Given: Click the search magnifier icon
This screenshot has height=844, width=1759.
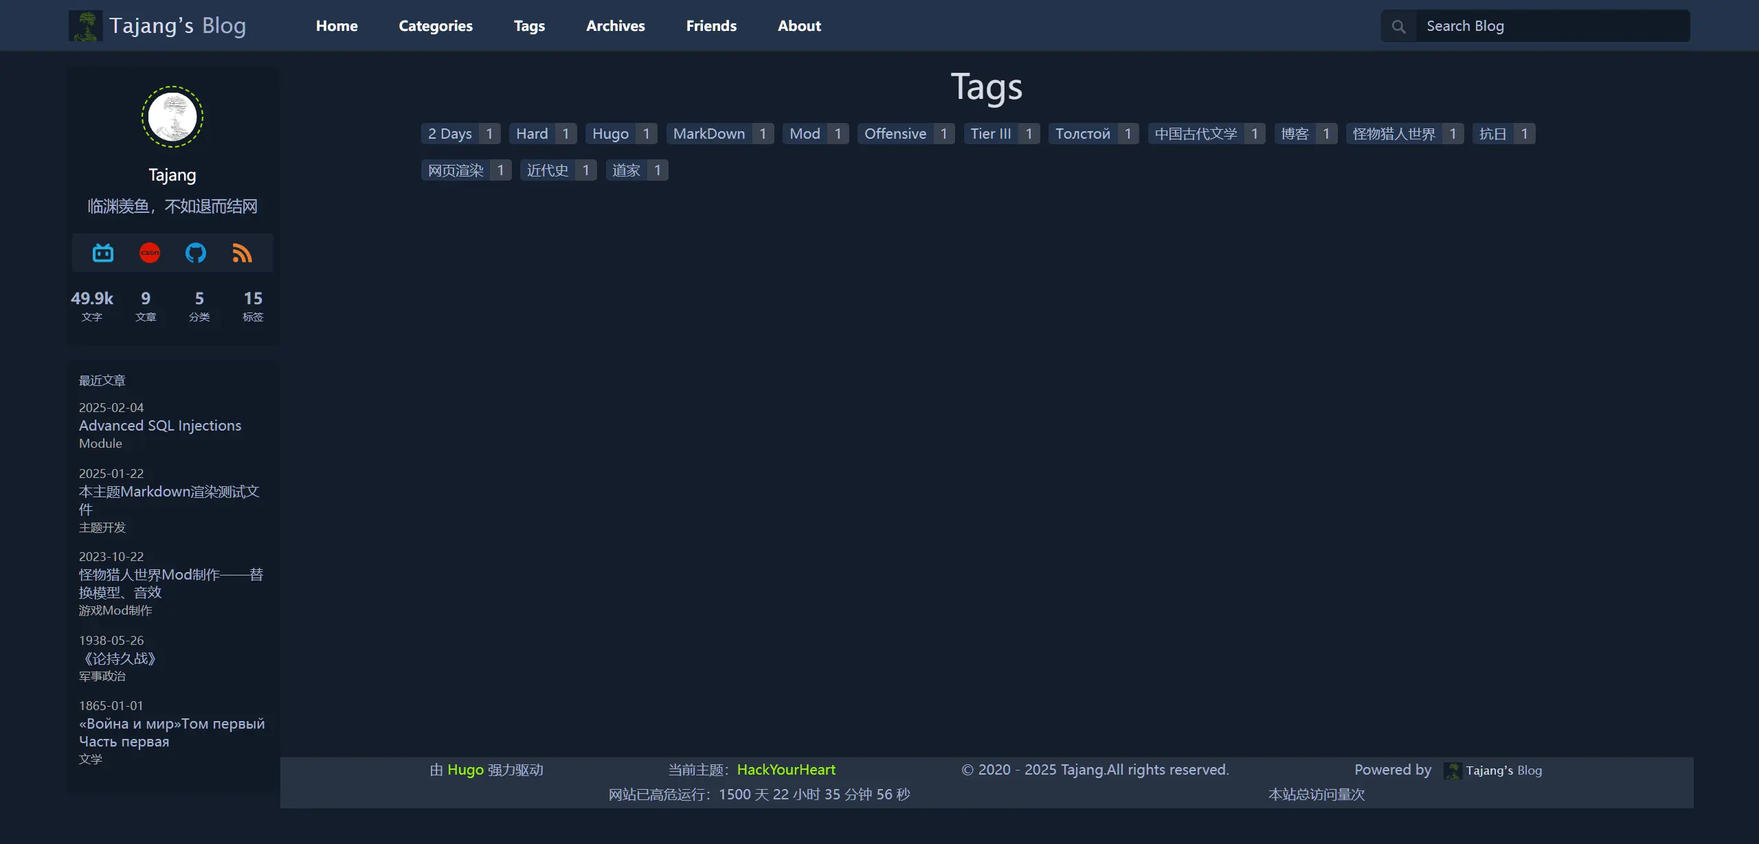Looking at the screenshot, I should [1398, 27].
